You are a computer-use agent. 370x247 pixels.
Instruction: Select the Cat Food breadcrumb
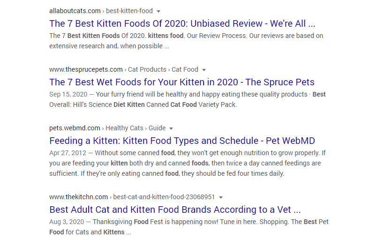coord(185,69)
